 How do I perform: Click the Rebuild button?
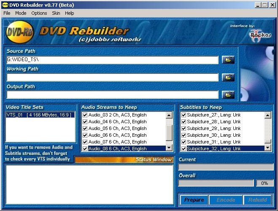click(257, 200)
